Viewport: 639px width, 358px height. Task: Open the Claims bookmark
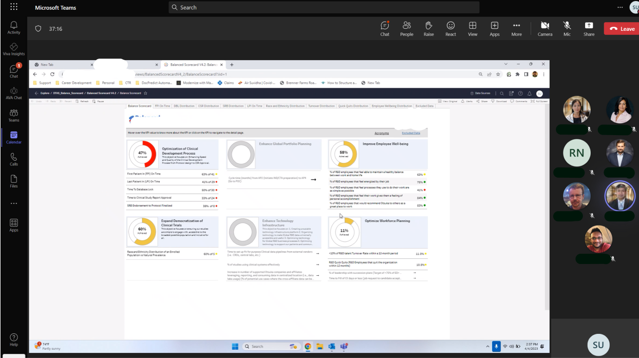point(226,83)
